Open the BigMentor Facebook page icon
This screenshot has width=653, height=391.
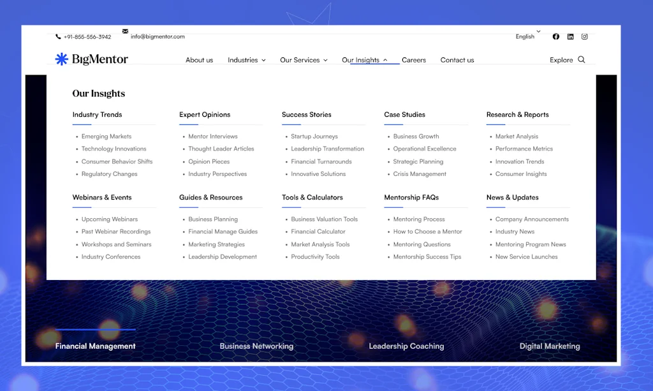(x=555, y=36)
